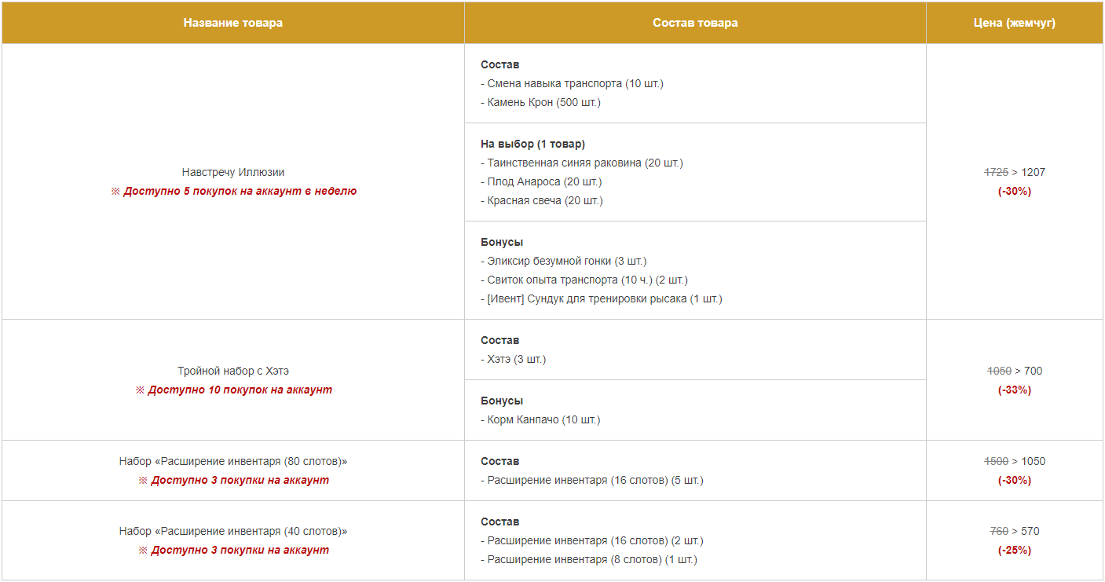Click 'Расширение инвентаря (8 слотов) (1 шт.)'

point(589,559)
